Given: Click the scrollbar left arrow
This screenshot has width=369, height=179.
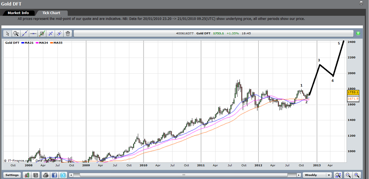Looking at the screenshot, I should coord(71,175).
